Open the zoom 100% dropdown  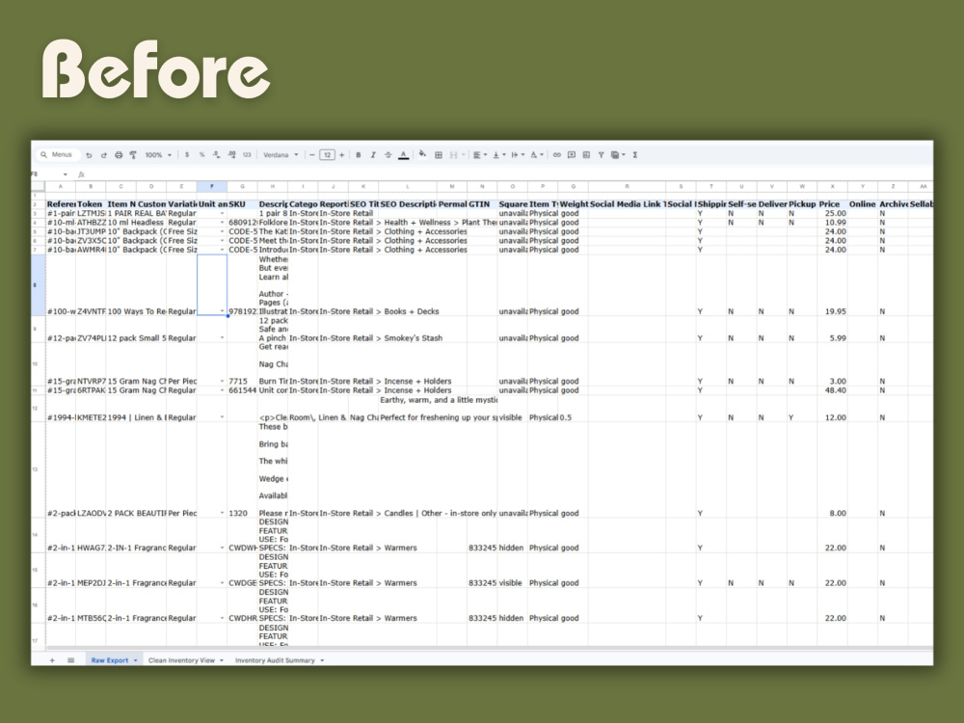(x=158, y=155)
